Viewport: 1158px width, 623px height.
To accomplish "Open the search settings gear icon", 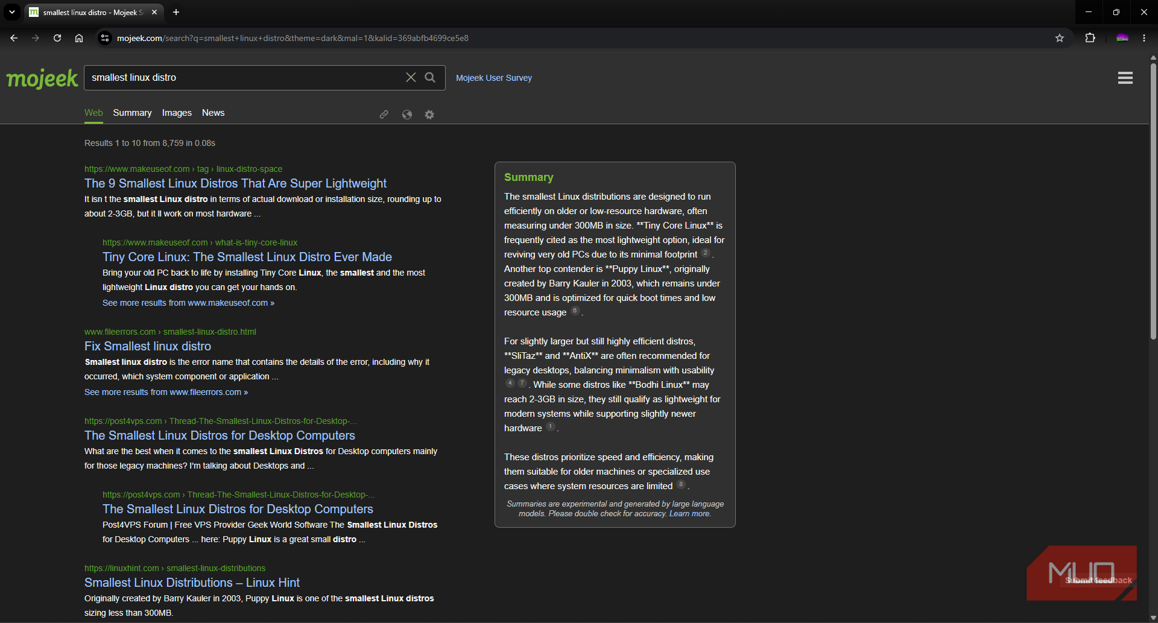I will 429,114.
